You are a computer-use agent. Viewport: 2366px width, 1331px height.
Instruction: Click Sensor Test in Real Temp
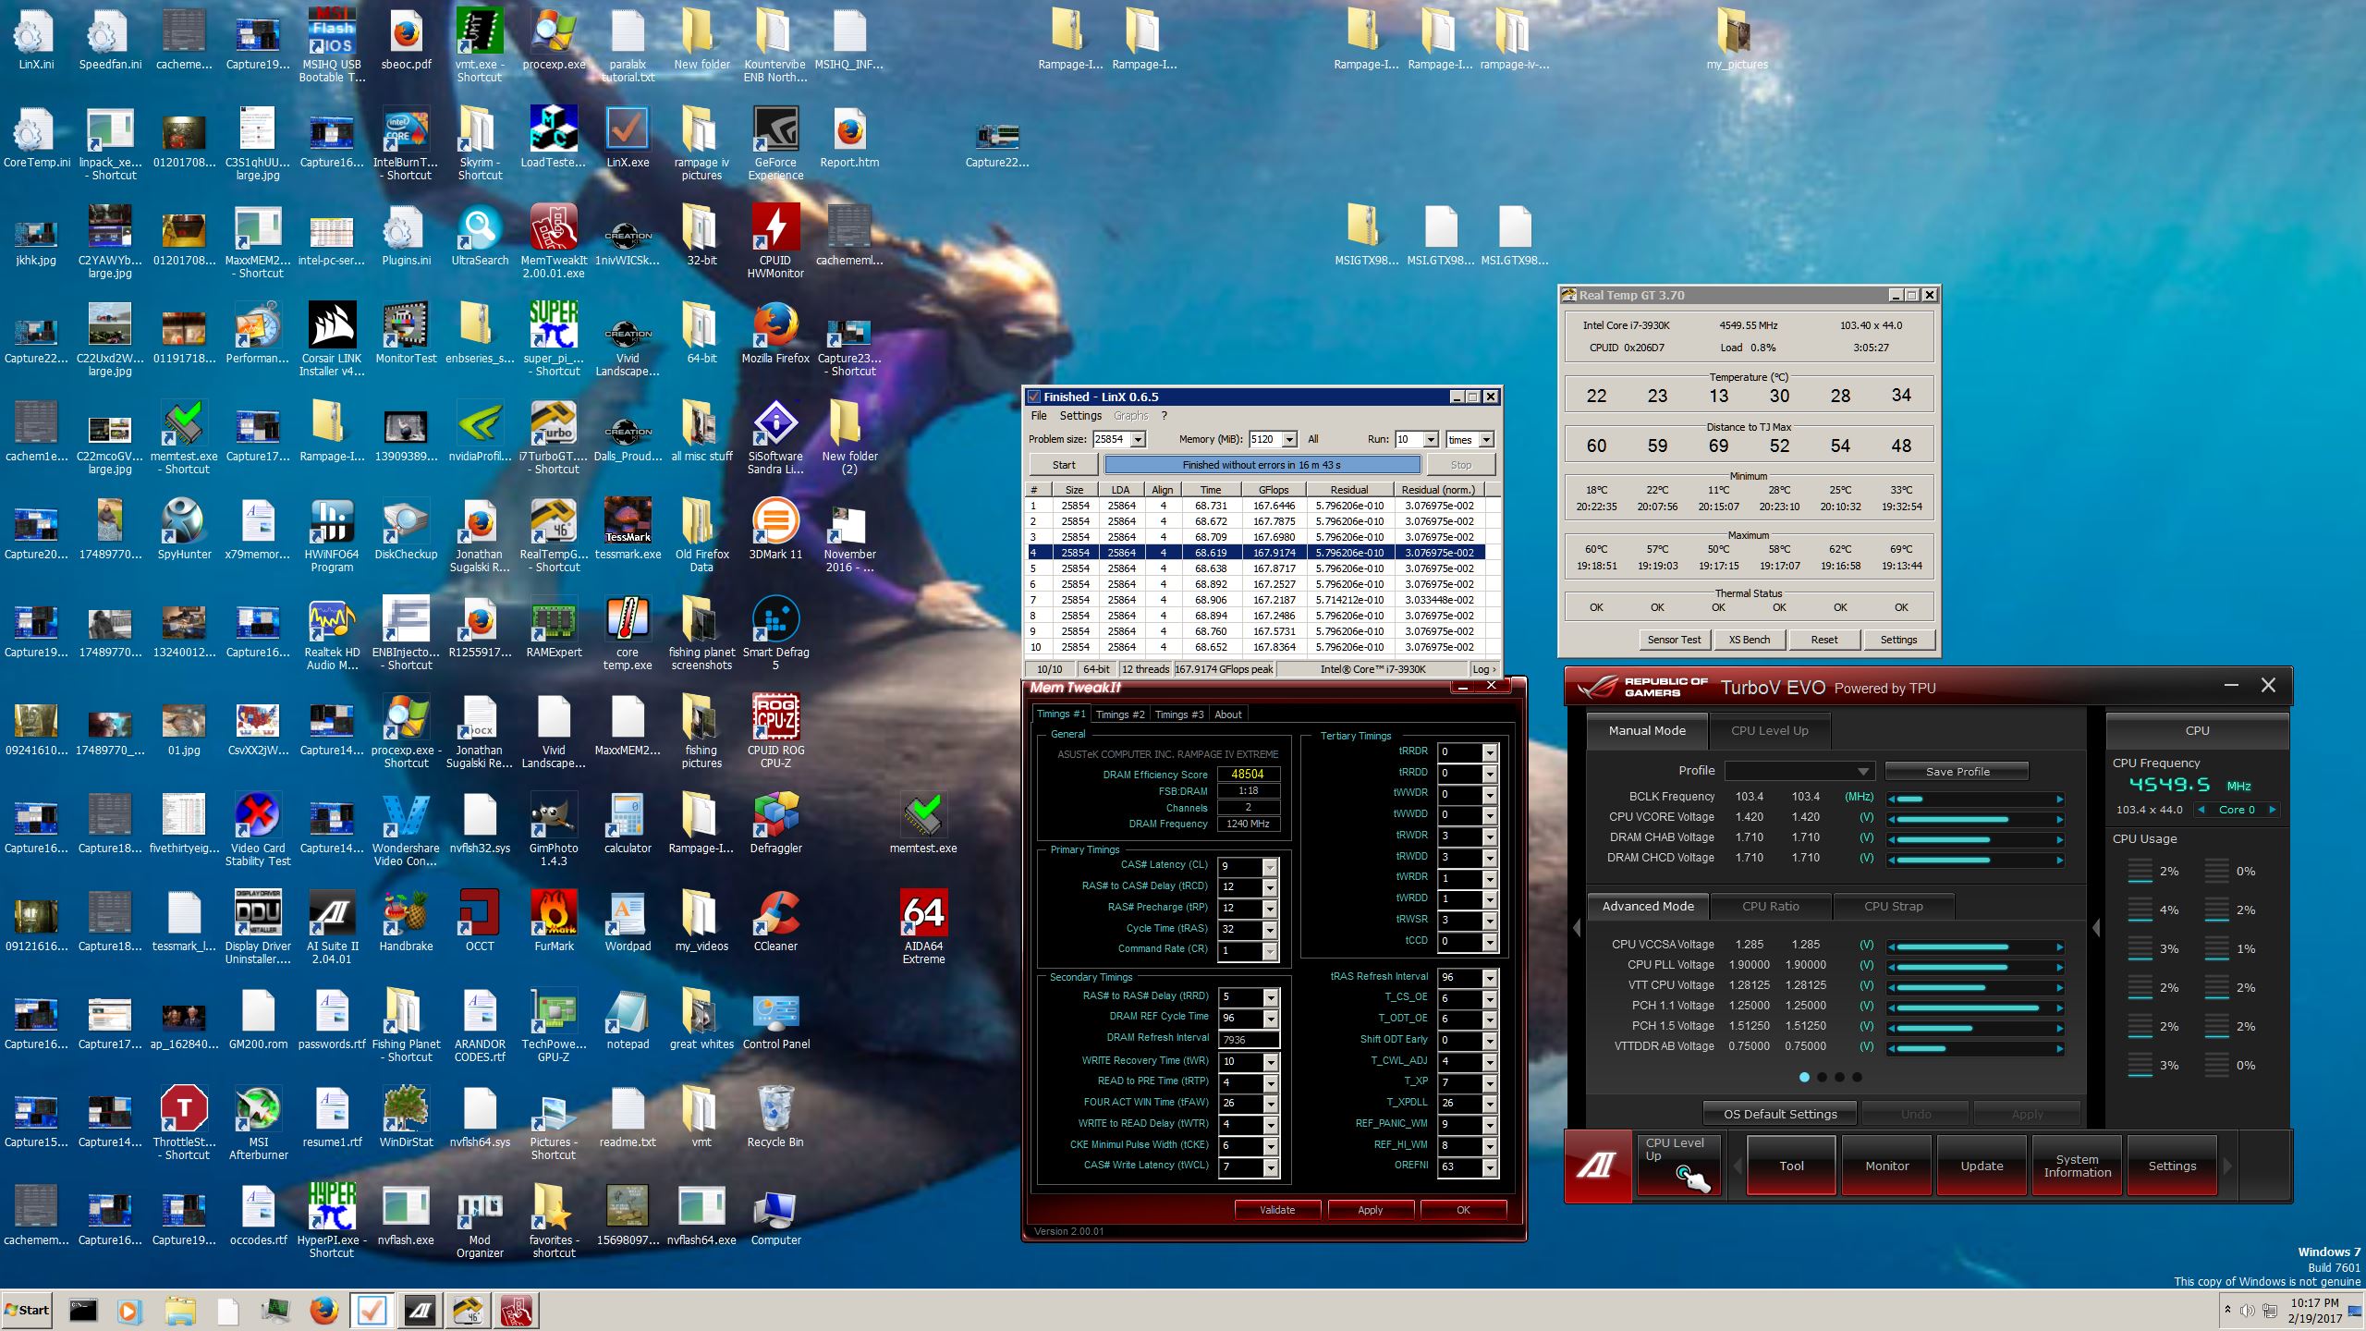pyautogui.click(x=1674, y=640)
